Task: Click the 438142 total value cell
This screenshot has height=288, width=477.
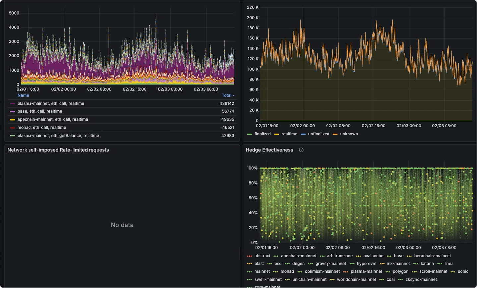Action: [228, 103]
